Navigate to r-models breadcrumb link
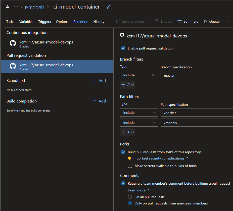The image size is (233, 211). pyautogui.click(x=34, y=7)
